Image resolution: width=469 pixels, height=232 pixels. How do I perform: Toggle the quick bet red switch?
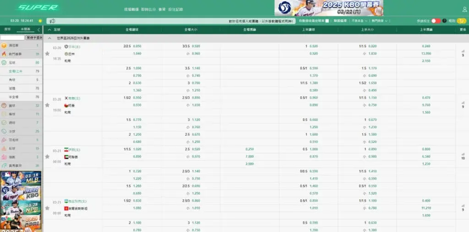436,21
